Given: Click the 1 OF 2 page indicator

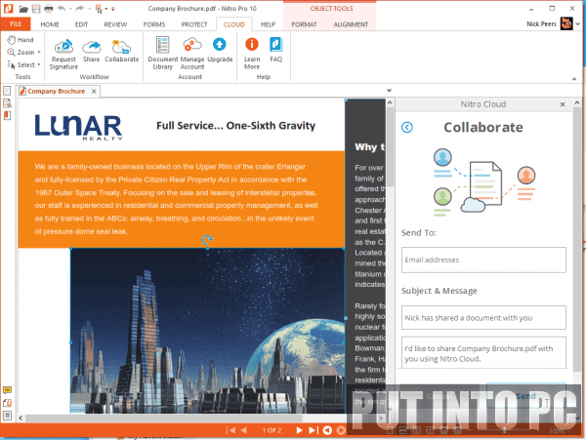Looking at the screenshot, I should pos(272,430).
